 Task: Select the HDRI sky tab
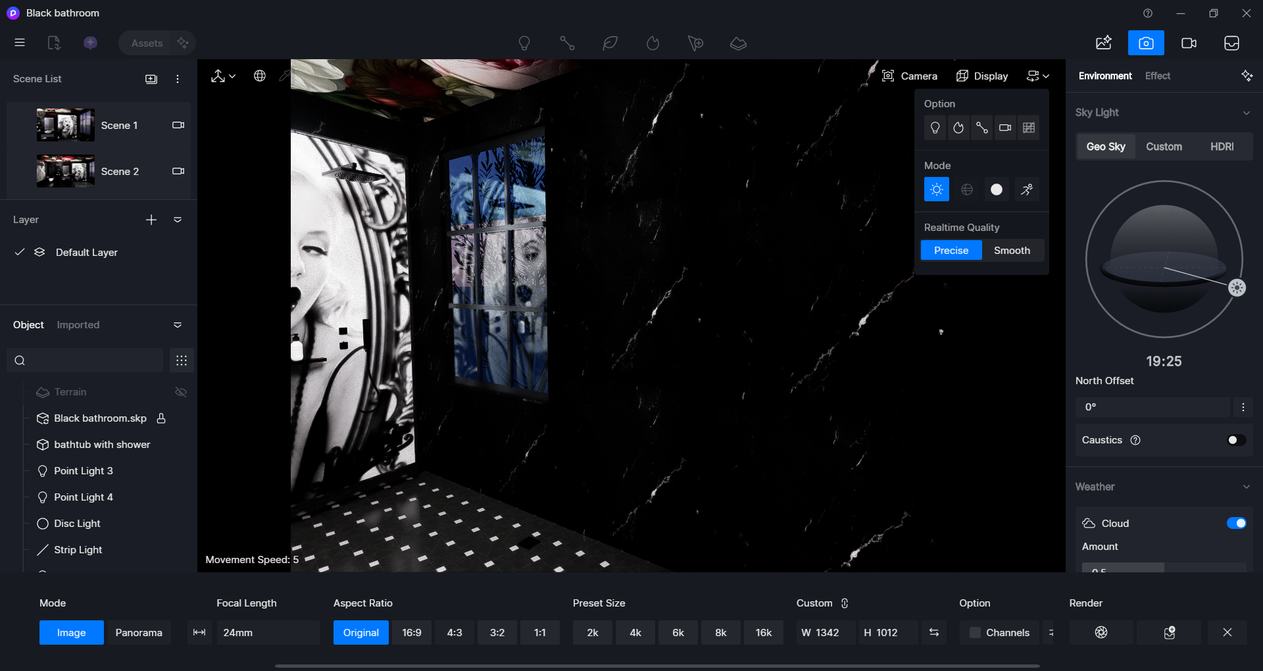click(1222, 147)
